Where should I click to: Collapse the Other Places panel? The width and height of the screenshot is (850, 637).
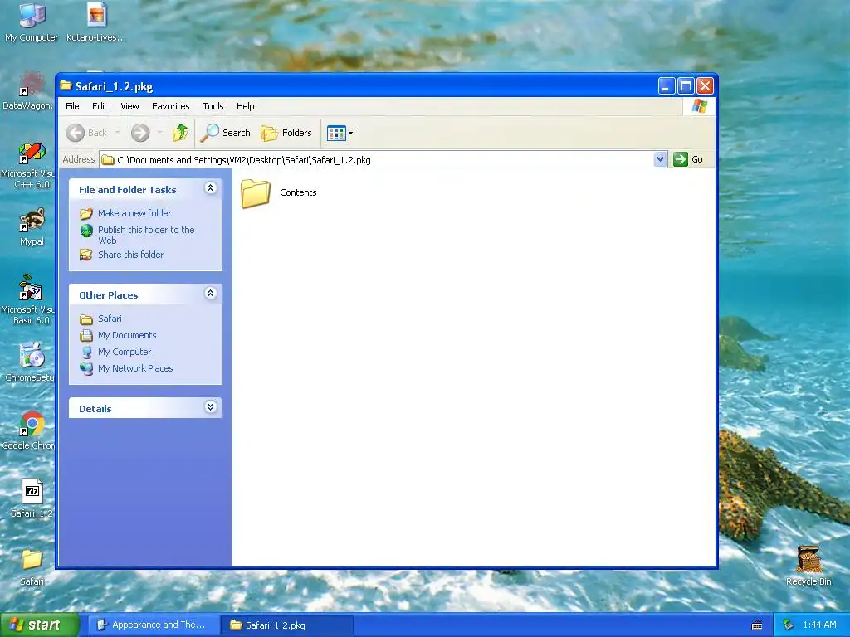click(210, 294)
